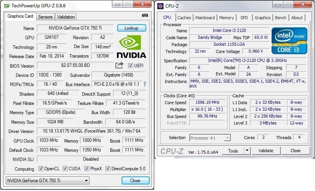Toggle the UEFI checkbox
Image resolution: width=315 pixels, height=191 pixels.
coord(130,66)
